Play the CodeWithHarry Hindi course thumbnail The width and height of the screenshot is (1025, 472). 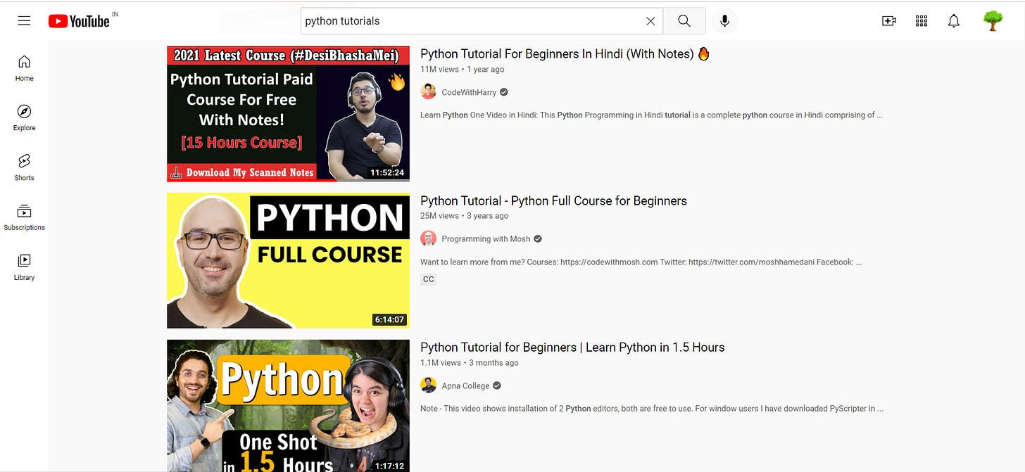click(288, 114)
